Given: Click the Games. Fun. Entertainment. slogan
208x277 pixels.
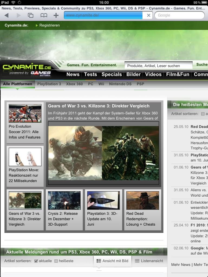Looking at the screenshot, I should [92, 65].
